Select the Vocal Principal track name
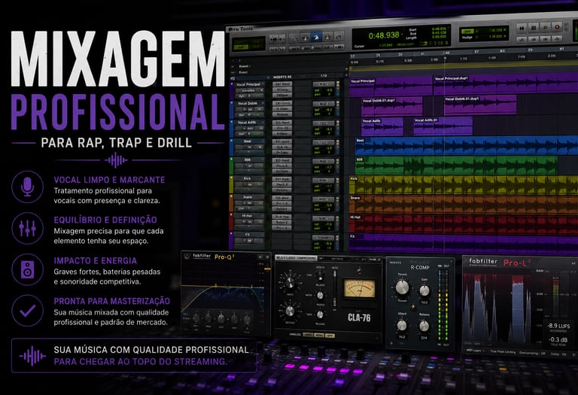This screenshot has width=578, height=395. click(248, 84)
